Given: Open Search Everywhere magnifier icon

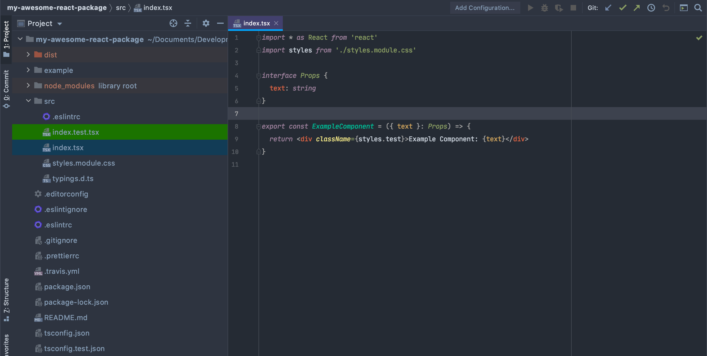Looking at the screenshot, I should pyautogui.click(x=698, y=8).
